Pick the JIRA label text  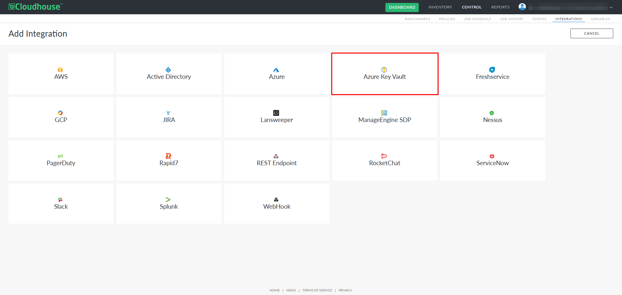tap(169, 120)
